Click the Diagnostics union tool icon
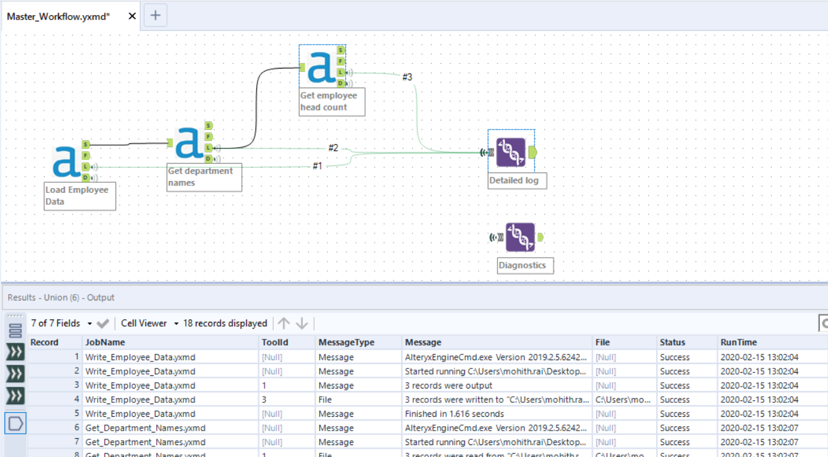Viewport: 828px width, 457px height. click(x=520, y=238)
